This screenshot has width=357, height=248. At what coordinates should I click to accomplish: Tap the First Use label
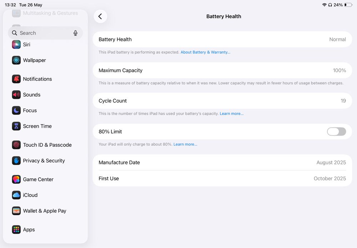click(109, 178)
